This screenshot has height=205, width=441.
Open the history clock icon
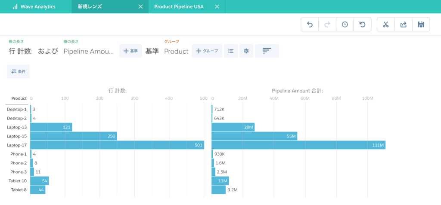(345, 24)
